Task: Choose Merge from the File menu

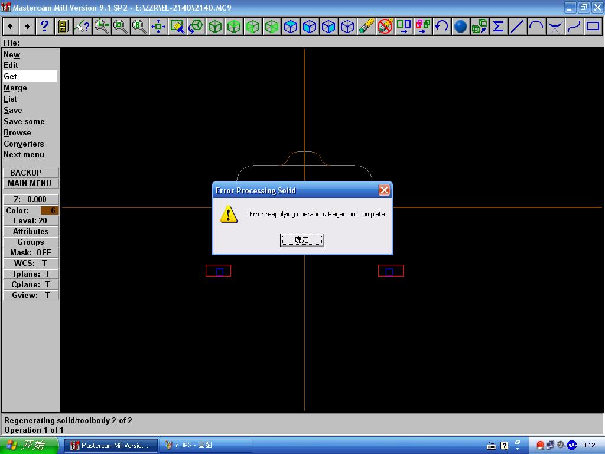Action: click(x=15, y=87)
